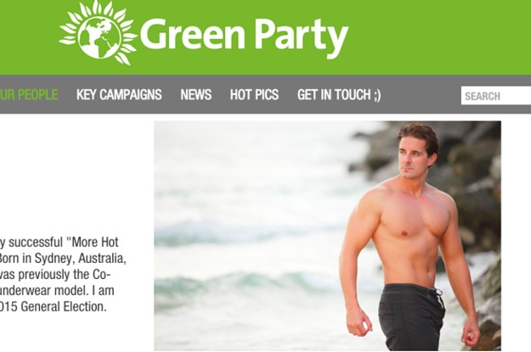Click the black shorts in the photo
531x352 pixels.
coord(410,317)
